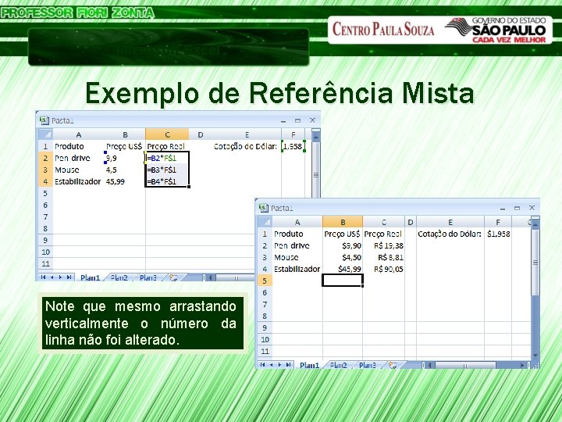Click Cotação do Dólar cell in formulas window
The width and height of the screenshot is (562, 422).
(x=246, y=146)
